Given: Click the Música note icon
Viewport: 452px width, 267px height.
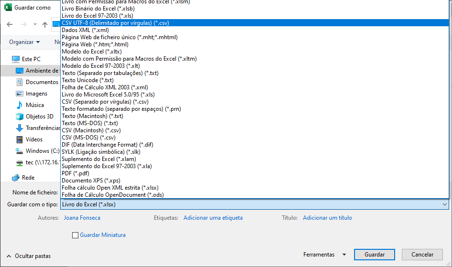Looking at the screenshot, I should tap(20, 105).
